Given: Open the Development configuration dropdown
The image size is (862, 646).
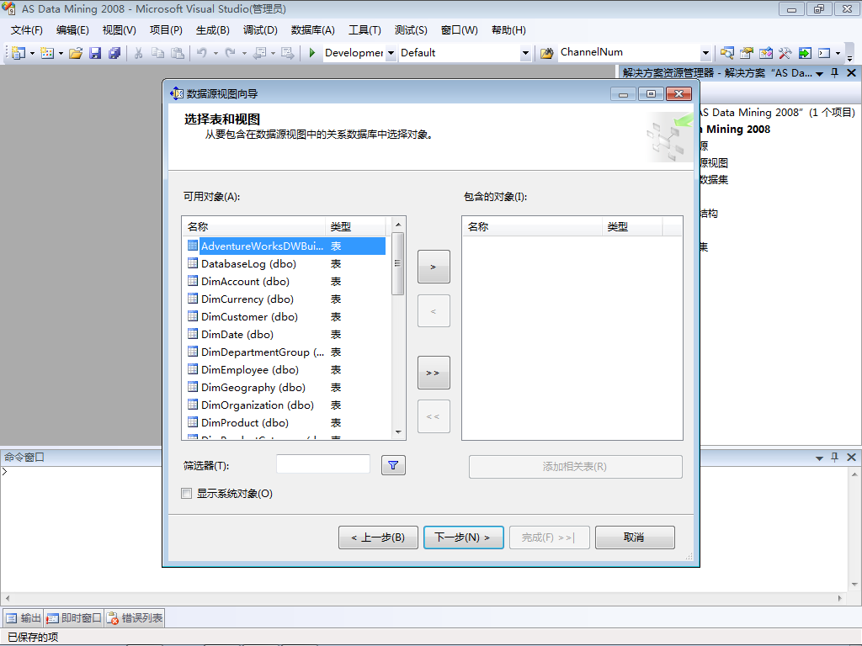Looking at the screenshot, I should (391, 53).
